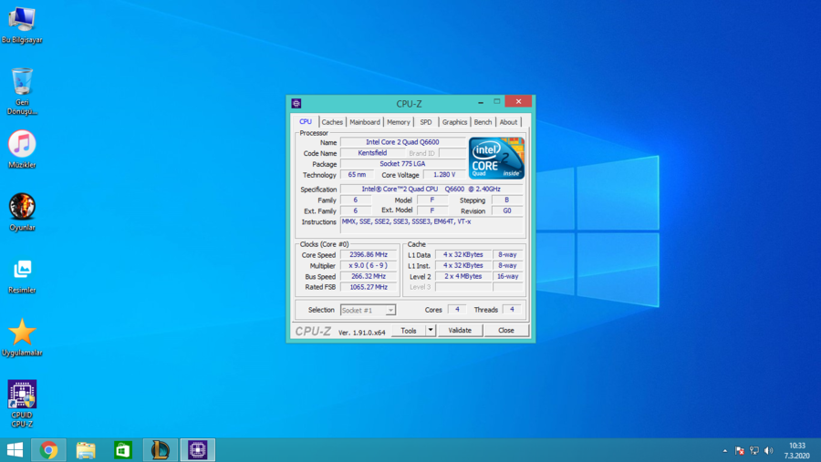Switch to the Graphics tab
Image resolution: width=821 pixels, height=462 pixels.
[454, 122]
